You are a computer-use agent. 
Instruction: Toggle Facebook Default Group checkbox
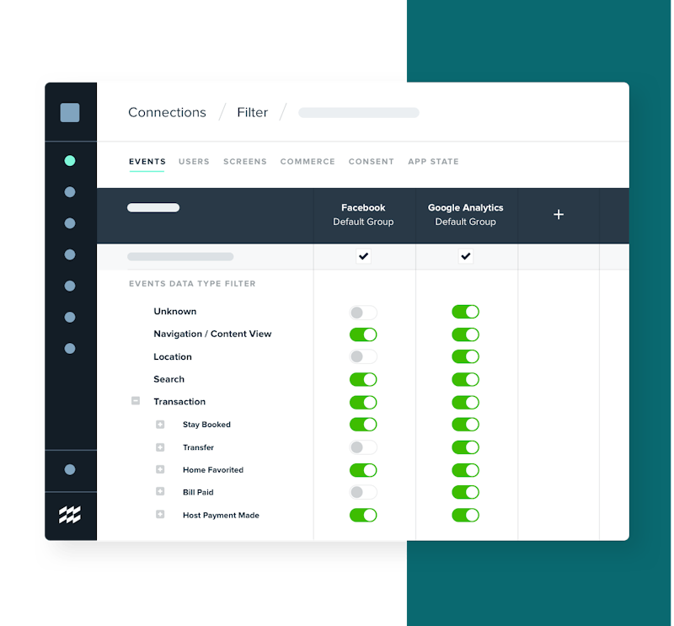(364, 256)
